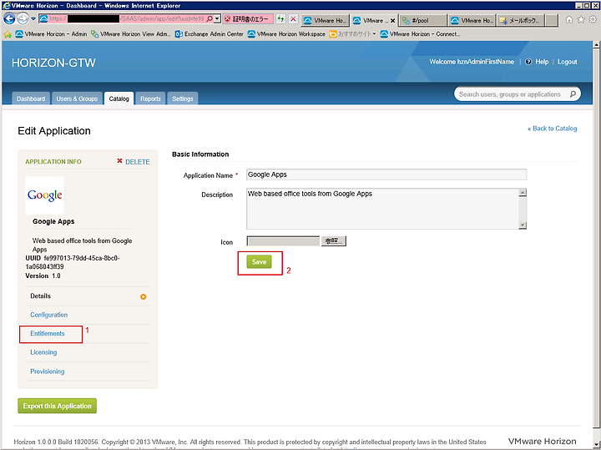
Task: Open the Entitlements section
Action: pos(48,333)
